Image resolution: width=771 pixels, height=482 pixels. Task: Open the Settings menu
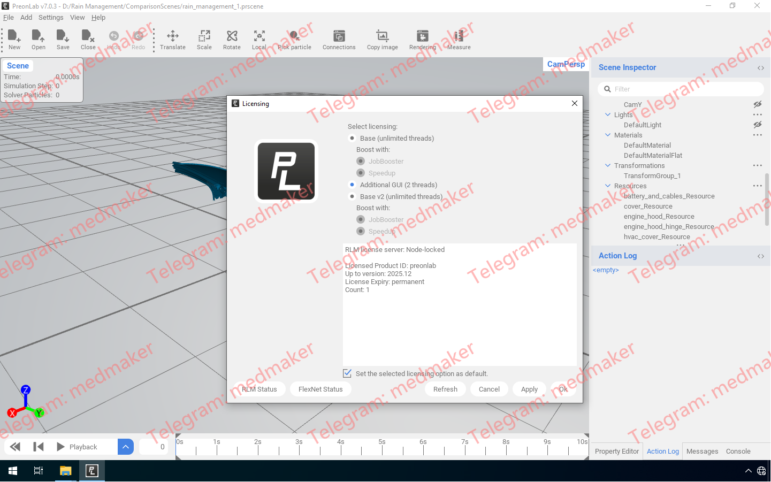click(x=51, y=17)
